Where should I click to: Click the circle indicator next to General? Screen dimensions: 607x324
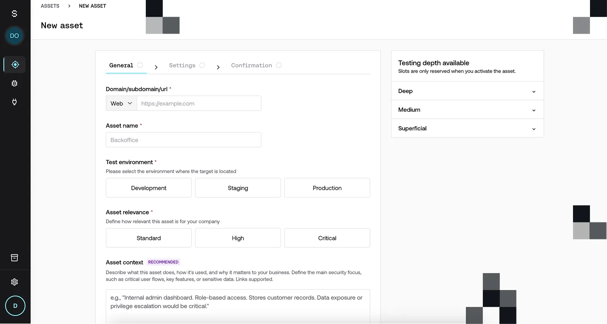coord(140,65)
